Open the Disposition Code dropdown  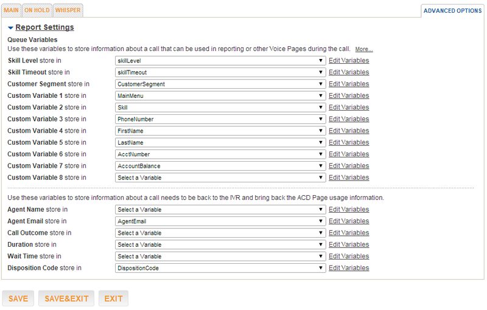tap(220, 268)
